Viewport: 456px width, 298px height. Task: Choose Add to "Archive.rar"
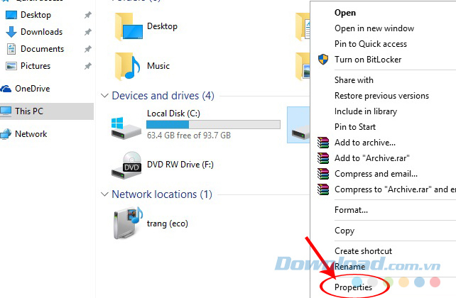372,158
